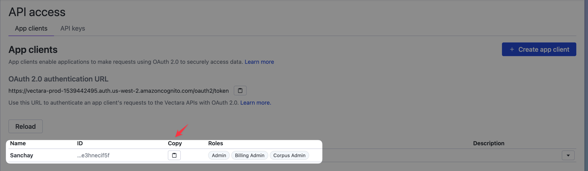
Task: Click the Create app client button
Action: pyautogui.click(x=539, y=49)
